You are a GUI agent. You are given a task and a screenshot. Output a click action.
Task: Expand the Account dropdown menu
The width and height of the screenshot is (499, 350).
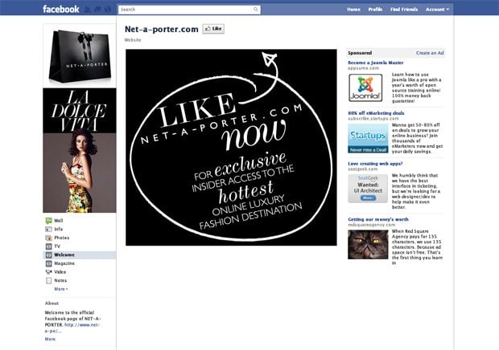pyautogui.click(x=437, y=10)
